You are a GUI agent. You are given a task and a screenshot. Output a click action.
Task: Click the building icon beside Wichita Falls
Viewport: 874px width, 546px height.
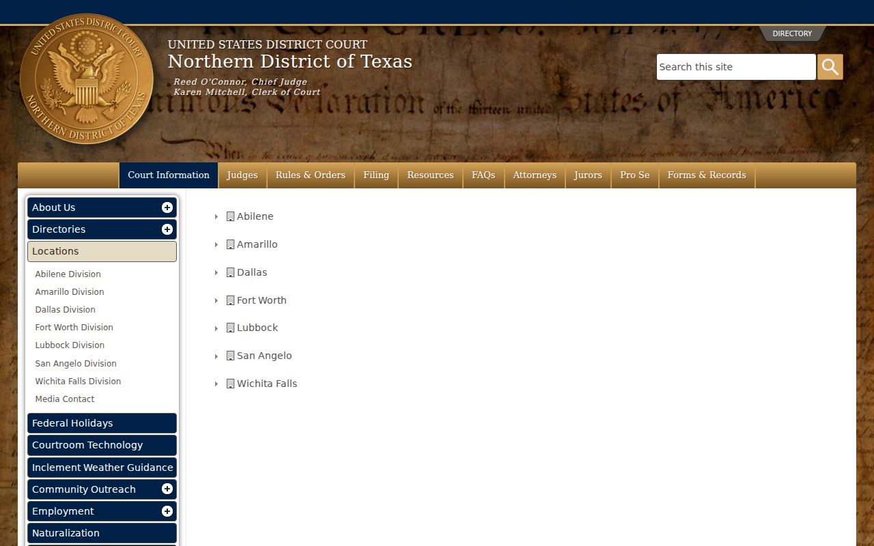[x=230, y=384]
